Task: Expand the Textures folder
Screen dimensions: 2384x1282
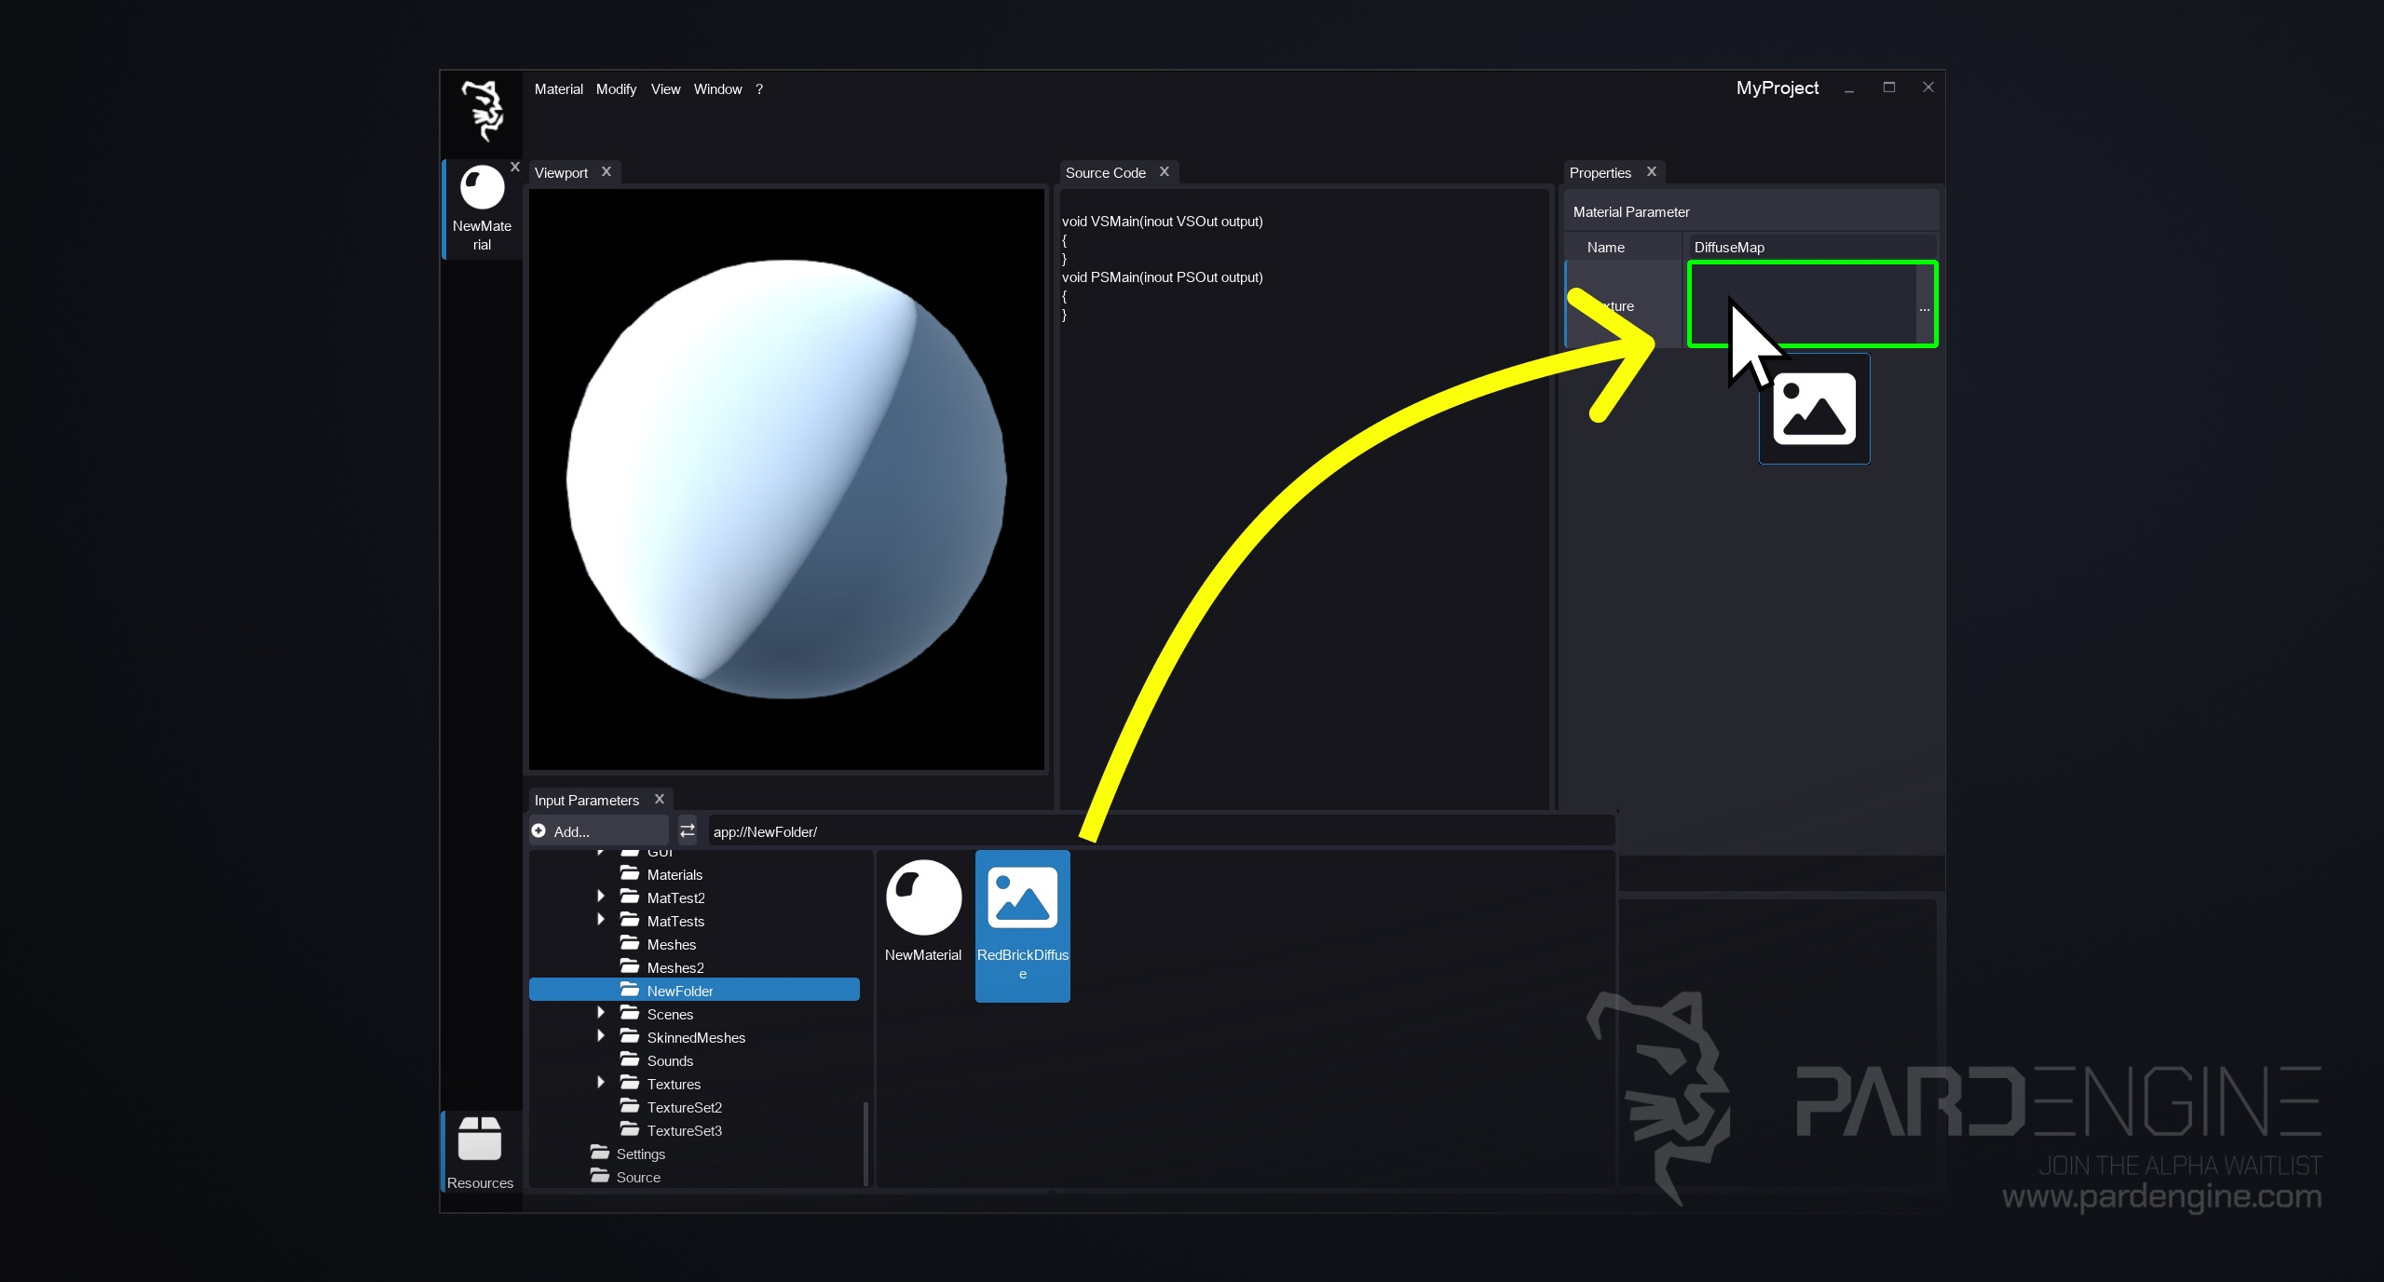Action: click(x=601, y=1082)
